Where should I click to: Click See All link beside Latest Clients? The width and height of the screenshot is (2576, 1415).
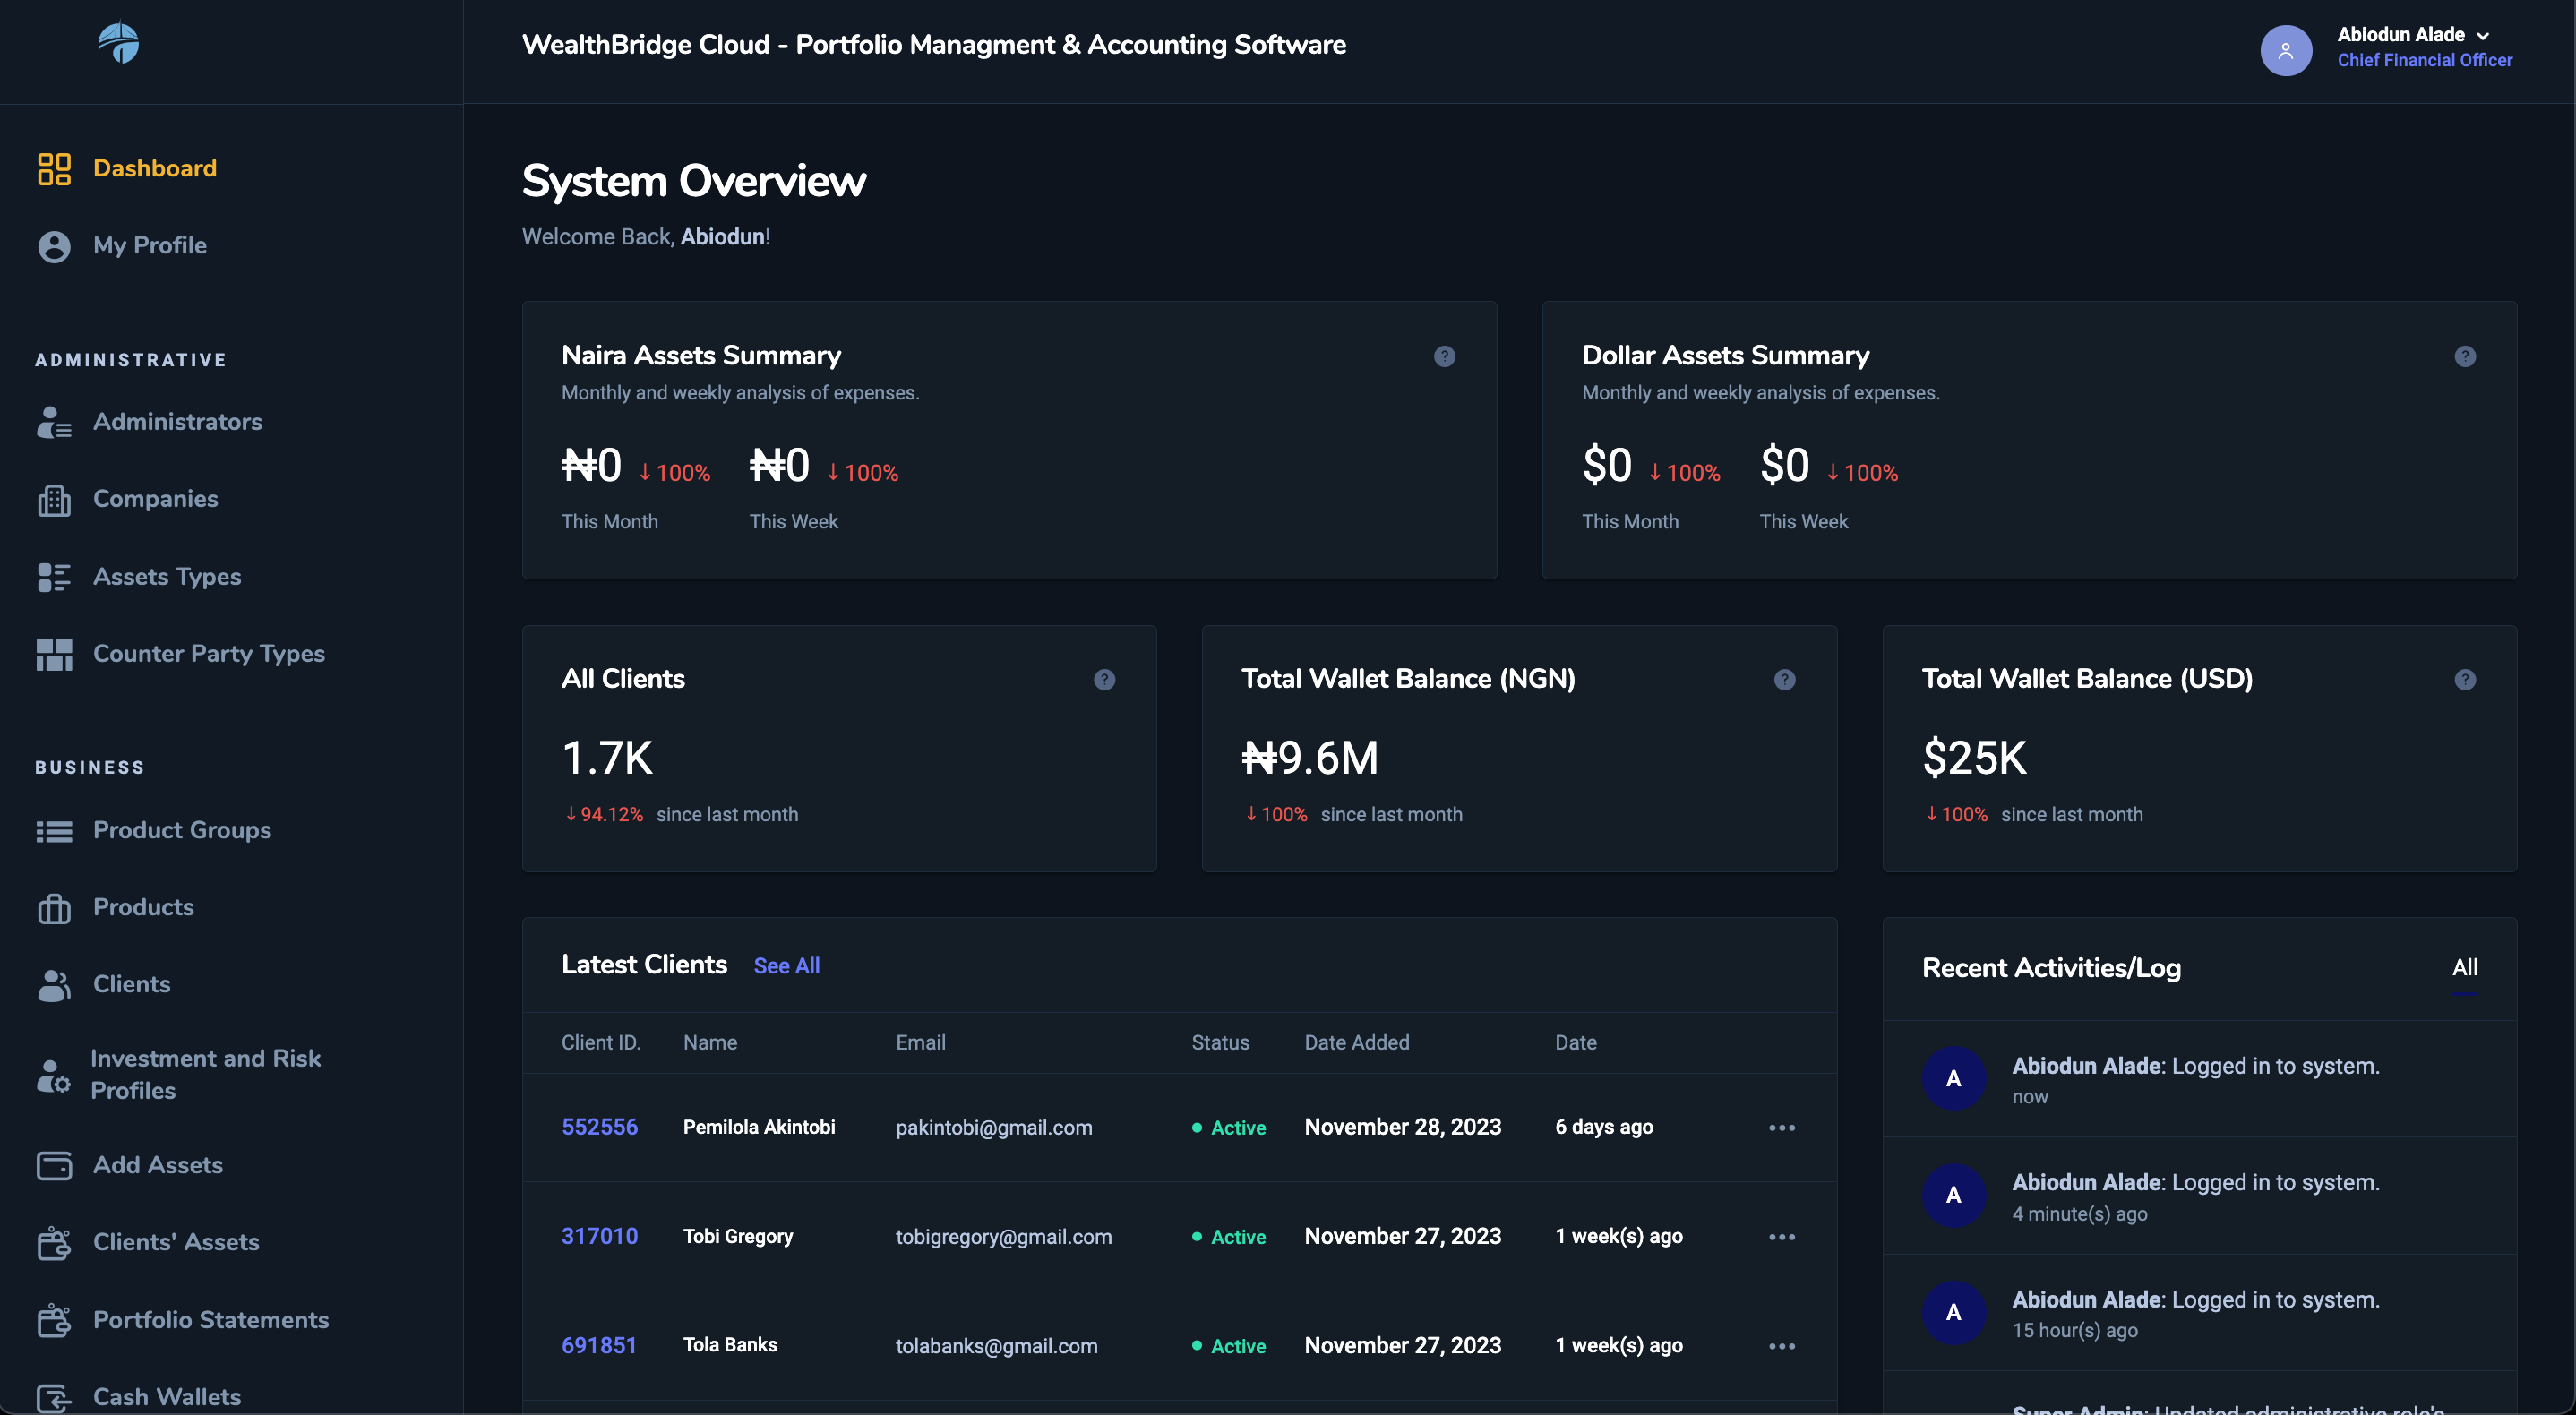point(786,965)
